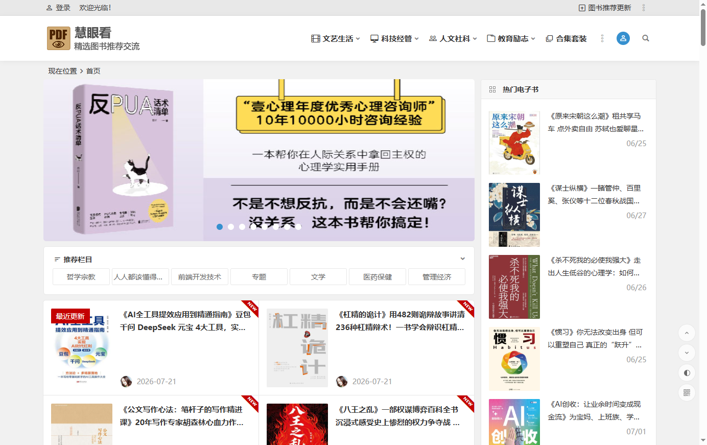Image resolution: width=707 pixels, height=445 pixels.
Task: Open the vertical dots menu beside 合集套装
Action: 602,38
